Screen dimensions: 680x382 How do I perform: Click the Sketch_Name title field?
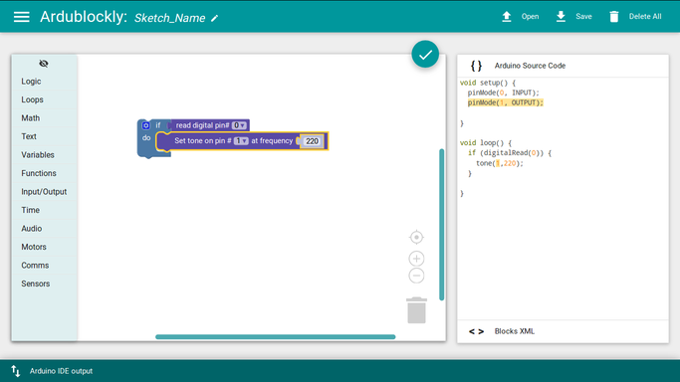click(x=169, y=18)
